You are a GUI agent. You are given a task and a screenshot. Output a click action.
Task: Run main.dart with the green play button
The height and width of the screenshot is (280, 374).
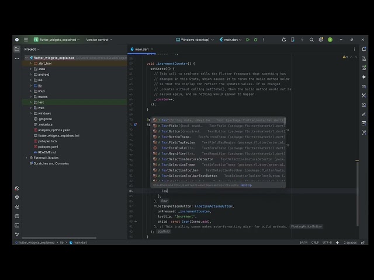pyautogui.click(x=248, y=40)
